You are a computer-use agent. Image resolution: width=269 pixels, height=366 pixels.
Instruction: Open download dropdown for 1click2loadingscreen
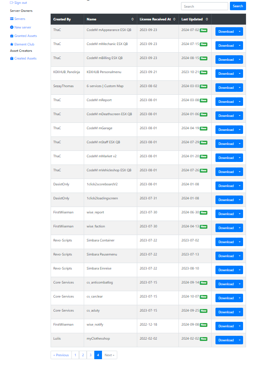tap(240, 200)
